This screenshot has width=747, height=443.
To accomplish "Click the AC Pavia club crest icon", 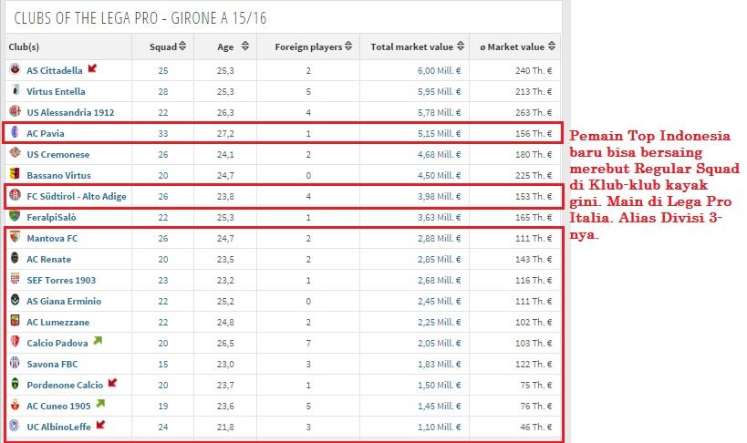I will [x=16, y=132].
